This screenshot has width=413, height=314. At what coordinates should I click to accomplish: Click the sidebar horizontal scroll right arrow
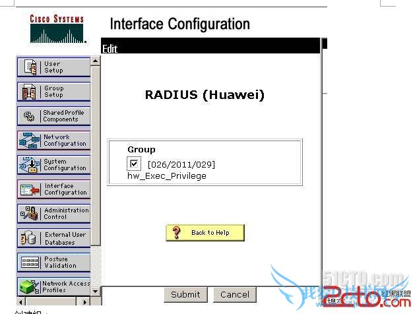tap(85, 301)
